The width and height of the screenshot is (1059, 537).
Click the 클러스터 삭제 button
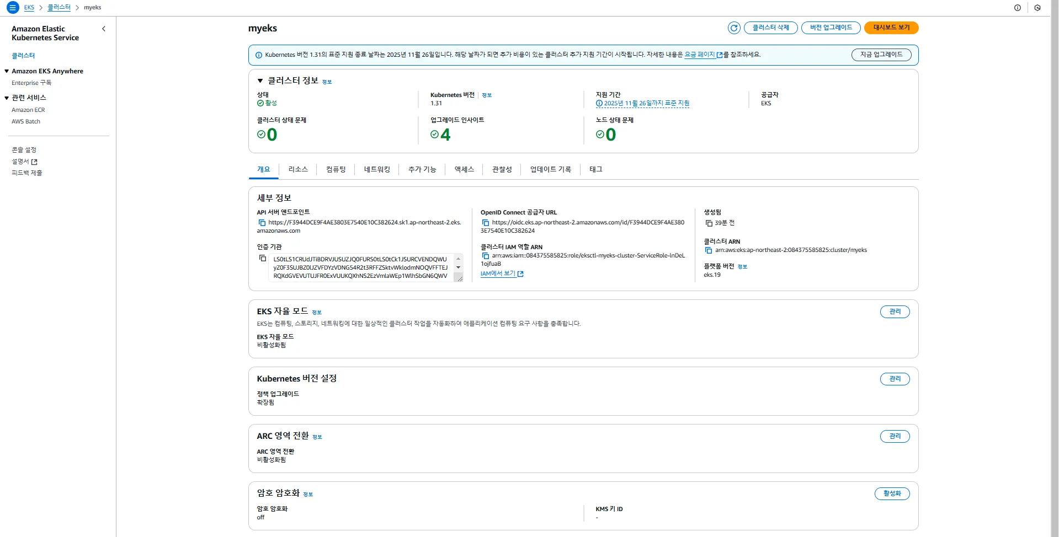click(x=771, y=28)
